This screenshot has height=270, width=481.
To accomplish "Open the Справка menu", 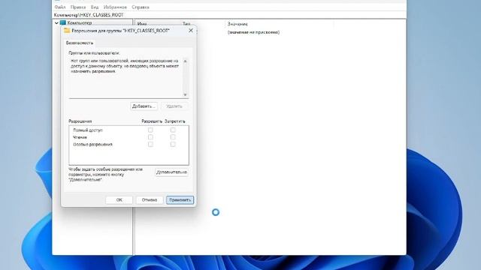I will (x=141, y=7).
